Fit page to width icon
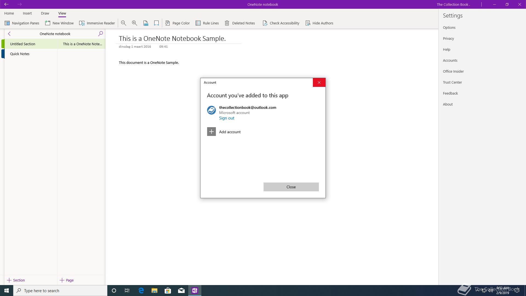 156,23
